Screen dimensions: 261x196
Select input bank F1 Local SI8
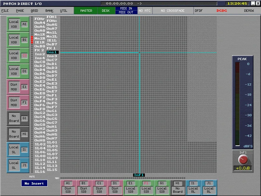(146, 188)
